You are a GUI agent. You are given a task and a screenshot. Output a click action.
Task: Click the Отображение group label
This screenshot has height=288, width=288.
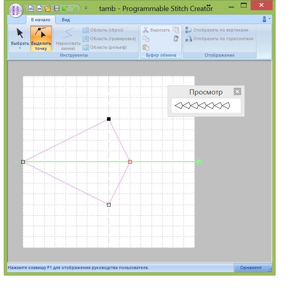coord(220,55)
